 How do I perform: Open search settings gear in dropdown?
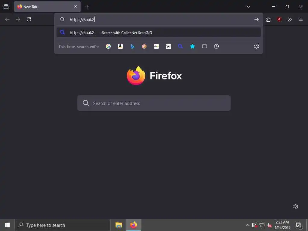pyautogui.click(x=257, y=46)
